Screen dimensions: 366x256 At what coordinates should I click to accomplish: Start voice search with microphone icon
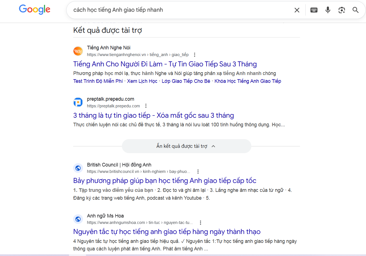point(328,10)
